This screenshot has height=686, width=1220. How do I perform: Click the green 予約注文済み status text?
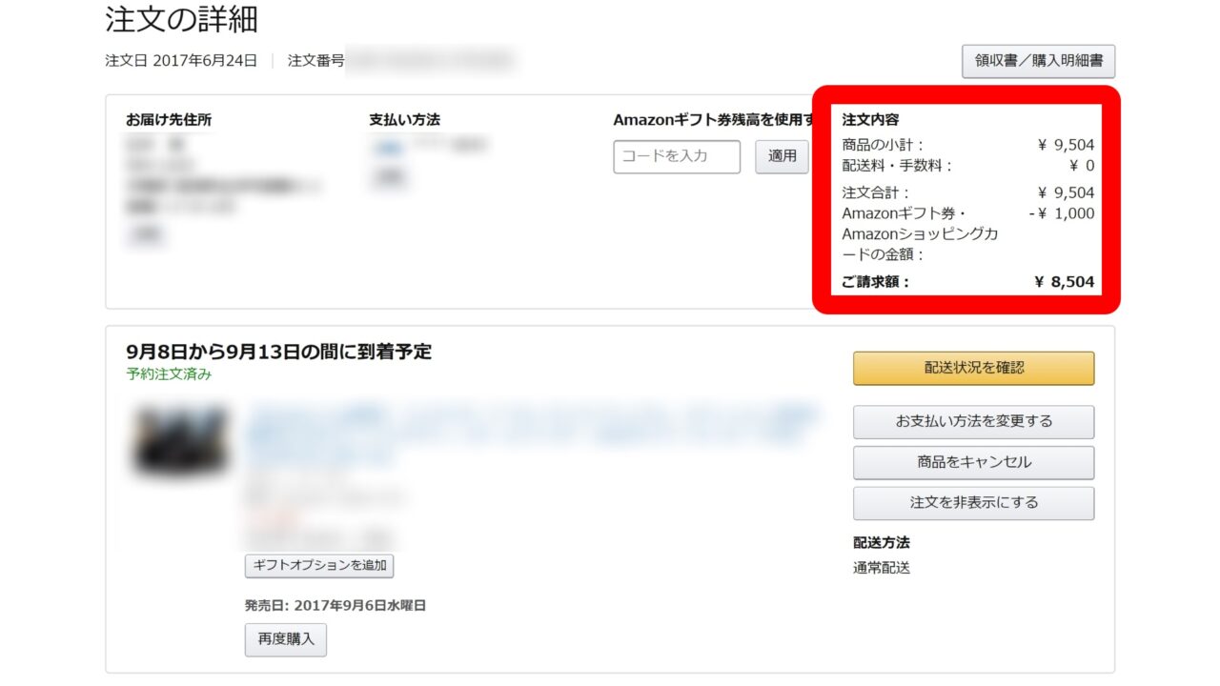pyautogui.click(x=169, y=374)
